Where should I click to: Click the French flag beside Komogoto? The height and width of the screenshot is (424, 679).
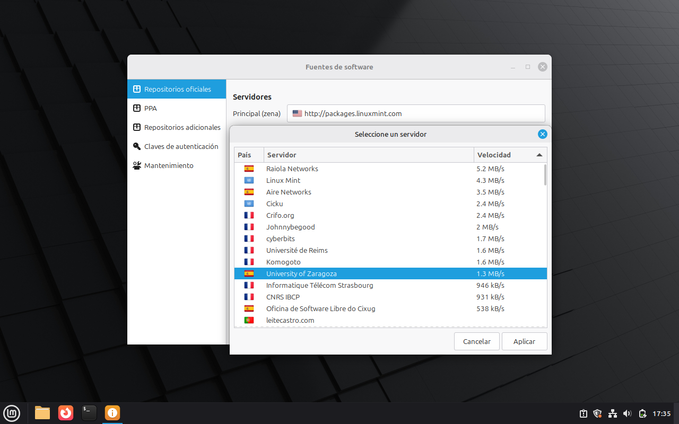point(249,262)
